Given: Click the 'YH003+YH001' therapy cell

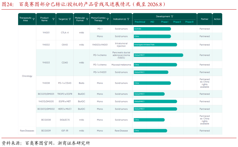Looking at the screenshot, I should click(100, 45).
